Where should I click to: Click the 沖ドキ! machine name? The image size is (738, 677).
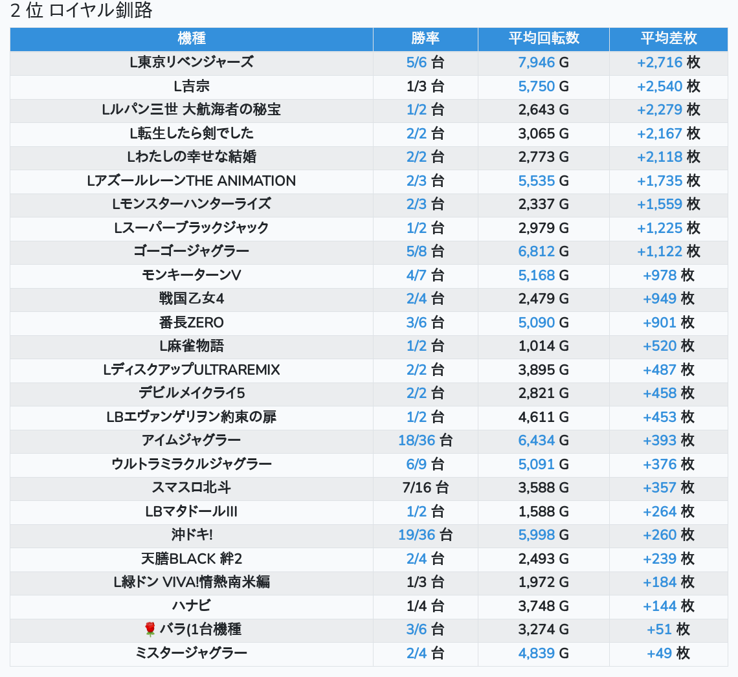(x=192, y=535)
